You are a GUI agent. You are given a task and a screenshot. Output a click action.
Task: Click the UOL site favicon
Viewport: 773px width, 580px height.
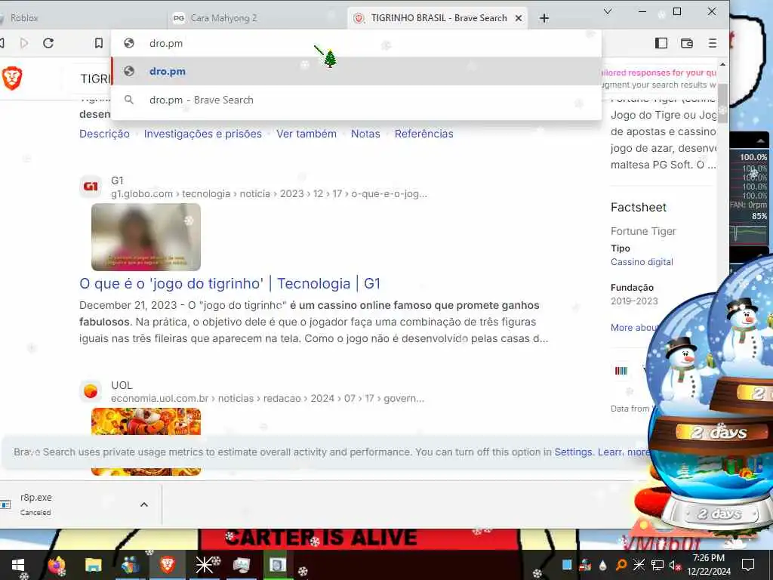[x=91, y=391]
